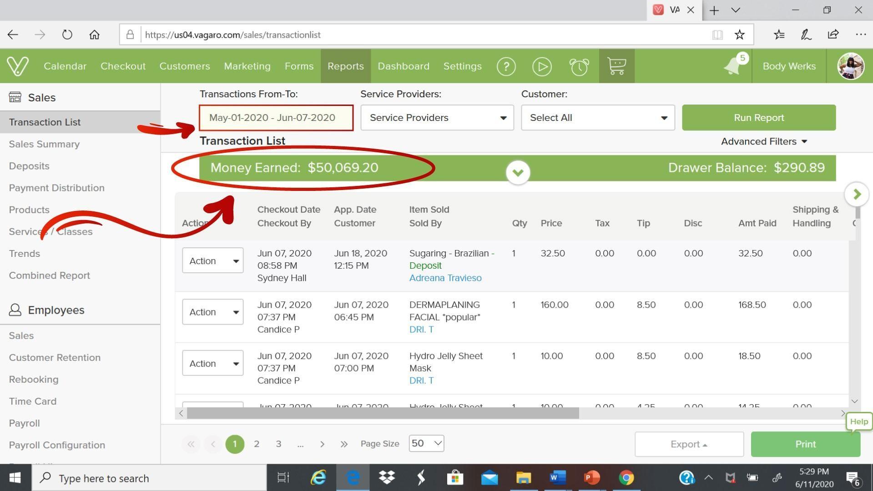
Task: Go to page 3 of transactions
Action: pos(278,444)
